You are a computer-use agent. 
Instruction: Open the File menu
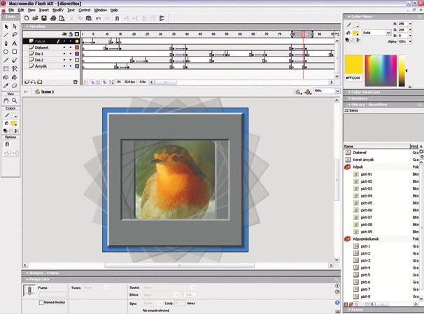pyautogui.click(x=11, y=10)
